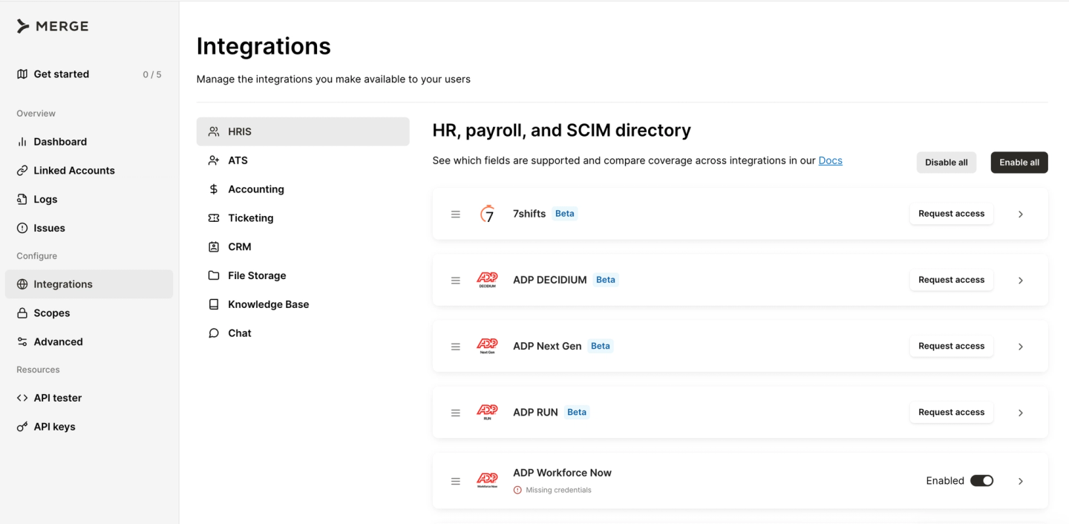Click the Scopes lock icon
1069x524 pixels.
click(x=22, y=313)
